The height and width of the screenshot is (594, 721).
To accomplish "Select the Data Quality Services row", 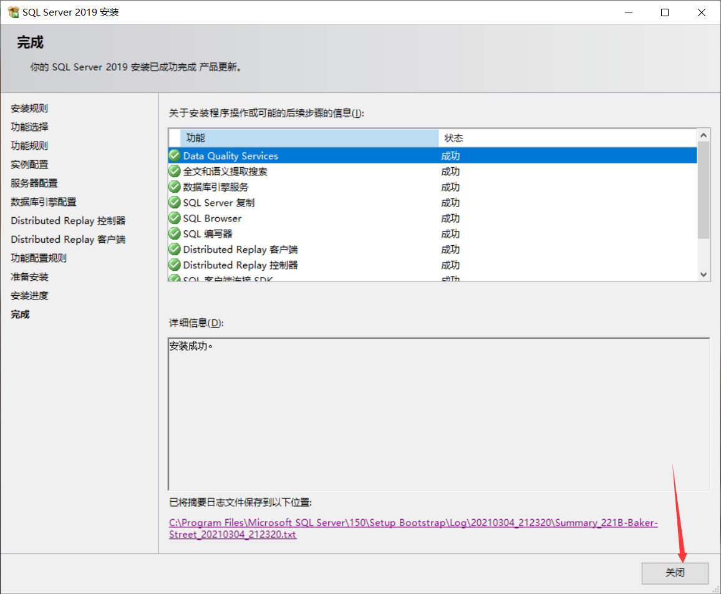I will pyautogui.click(x=433, y=155).
